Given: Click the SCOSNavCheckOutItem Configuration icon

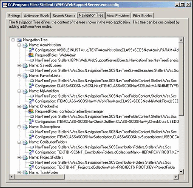Looking at the screenshot, I should [31, 121].
